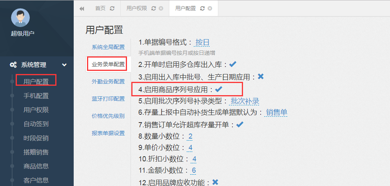Viewport: 390px width, 186px height.
Task: Click the 超级用户 avatar image
Action: [20, 17]
